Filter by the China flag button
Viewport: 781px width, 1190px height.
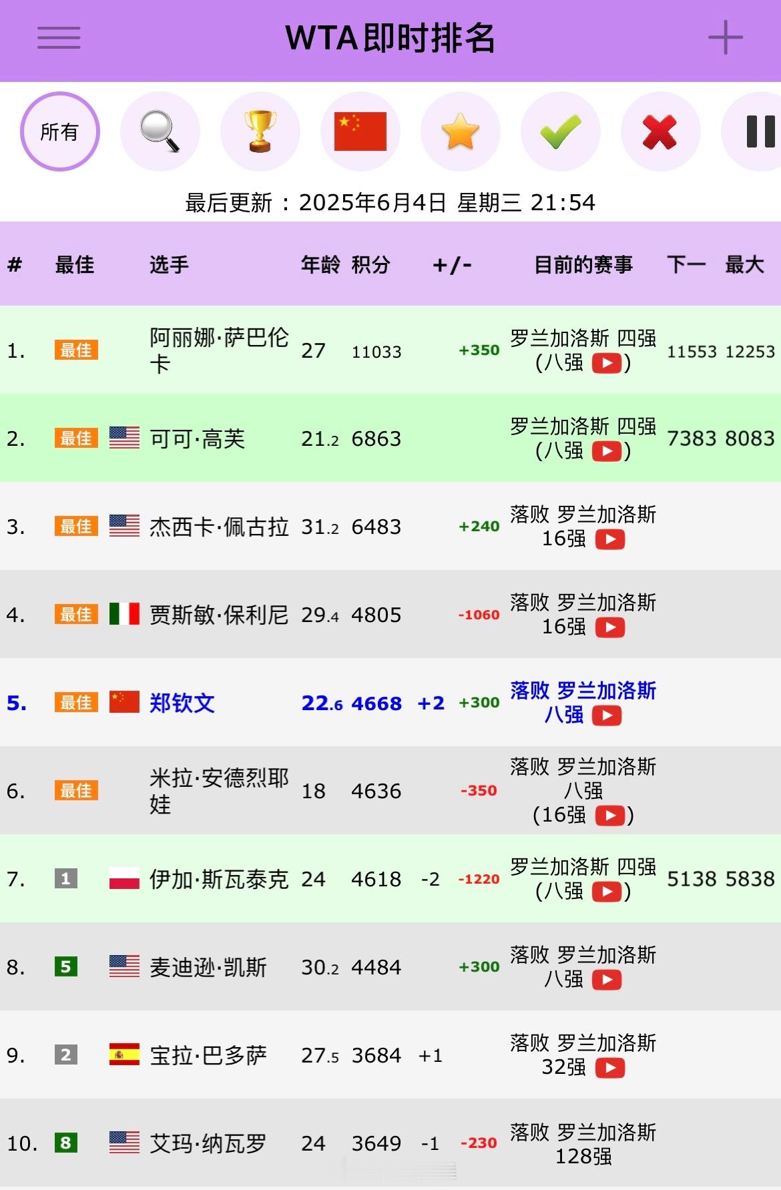[360, 131]
